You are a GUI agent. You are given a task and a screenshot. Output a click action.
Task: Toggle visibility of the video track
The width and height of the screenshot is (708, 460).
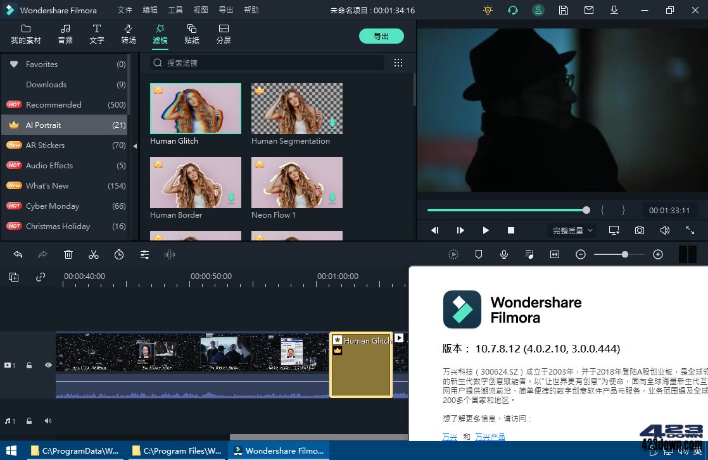pos(48,365)
